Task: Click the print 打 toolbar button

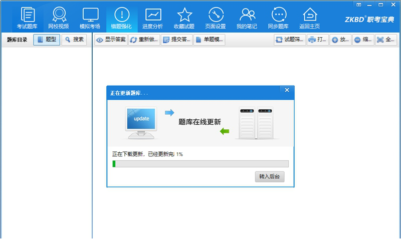Action: click(318, 40)
